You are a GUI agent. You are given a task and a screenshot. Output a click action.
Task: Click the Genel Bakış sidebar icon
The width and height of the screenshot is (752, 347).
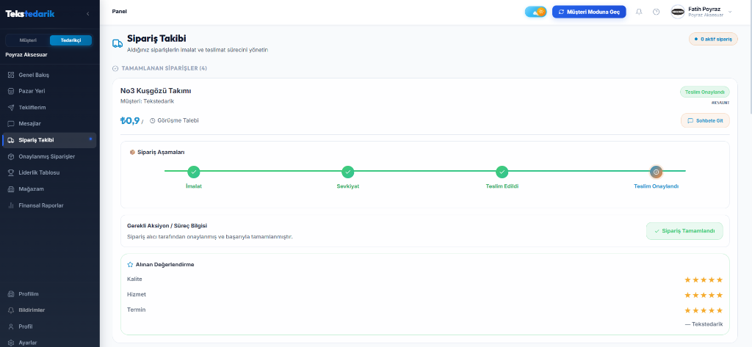(11, 76)
